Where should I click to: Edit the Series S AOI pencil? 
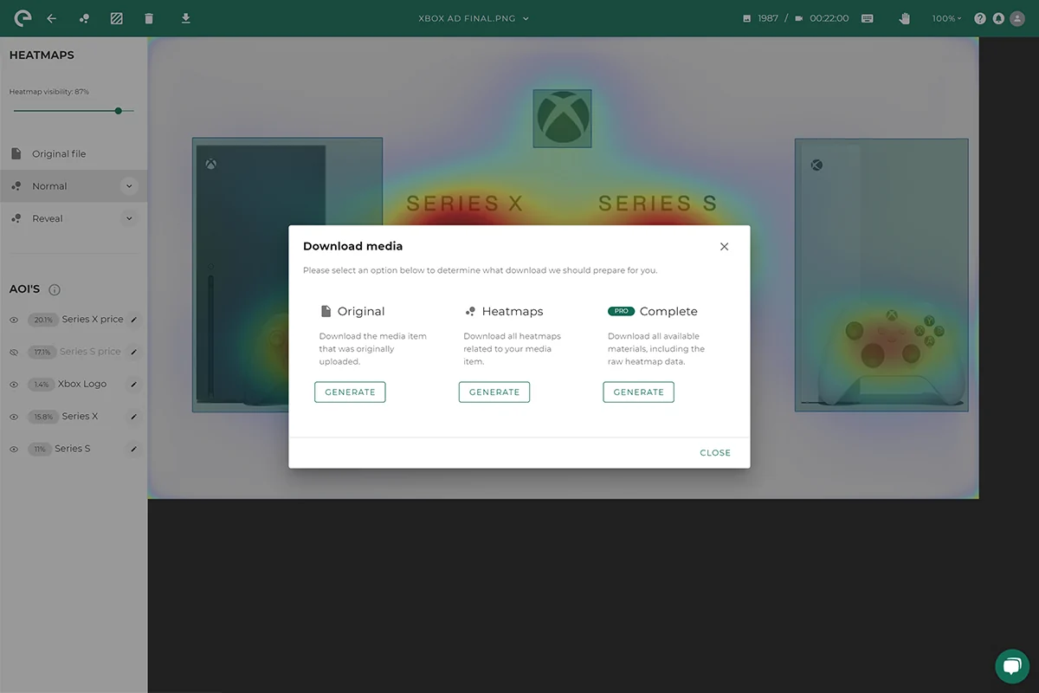(x=133, y=450)
